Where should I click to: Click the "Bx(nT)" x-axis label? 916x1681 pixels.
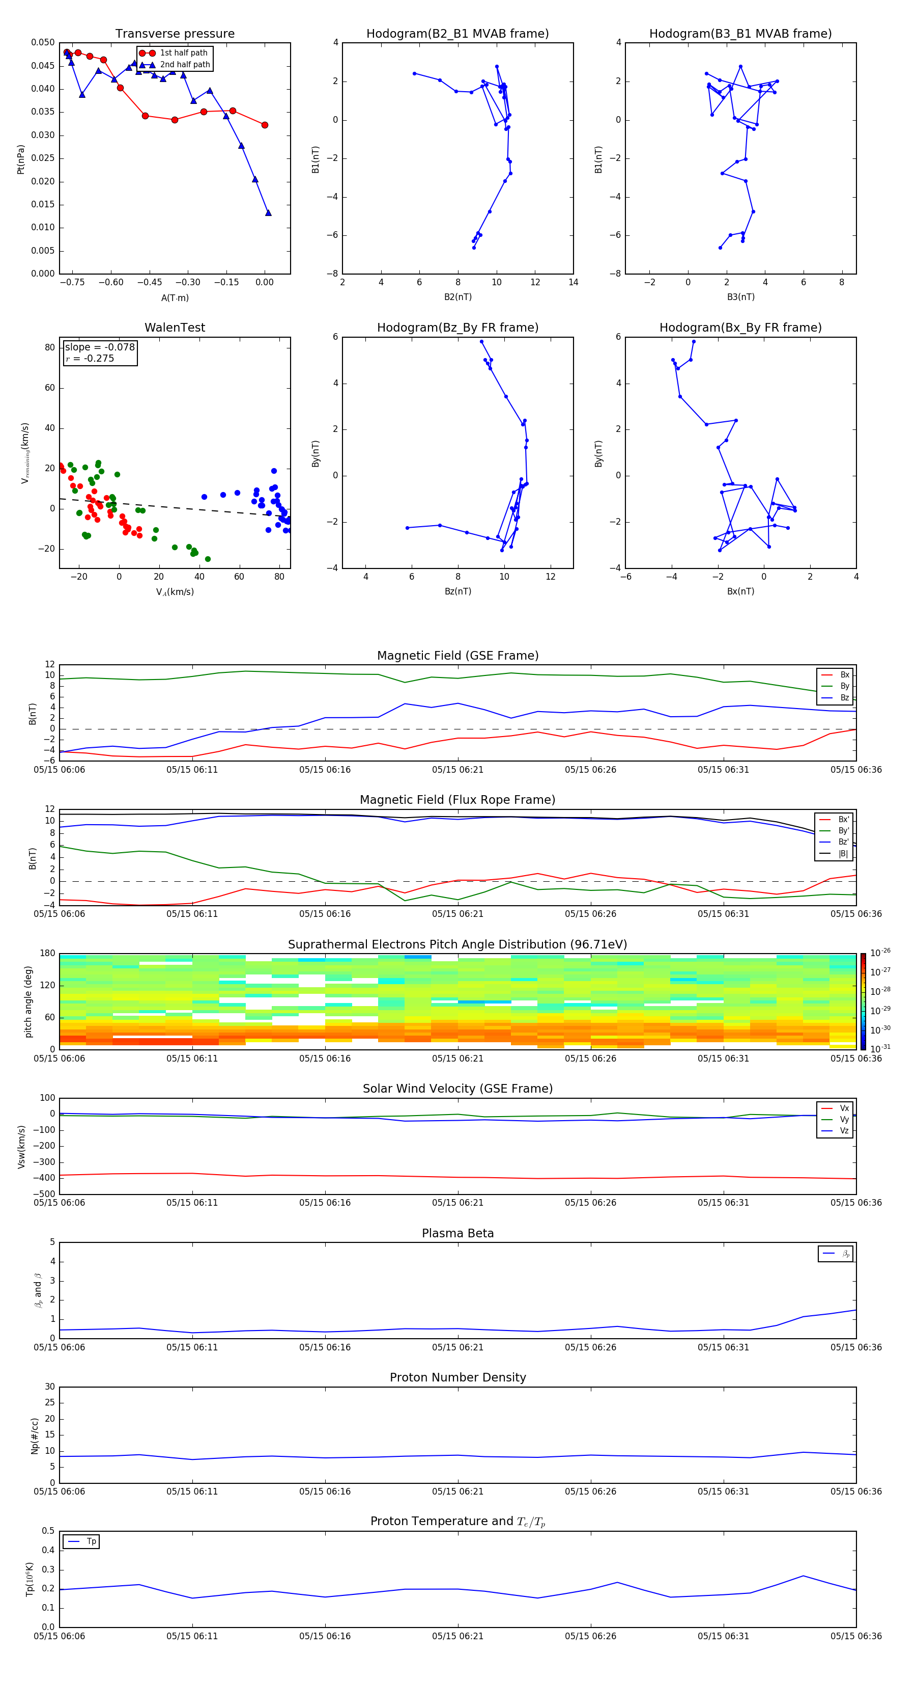[740, 591]
